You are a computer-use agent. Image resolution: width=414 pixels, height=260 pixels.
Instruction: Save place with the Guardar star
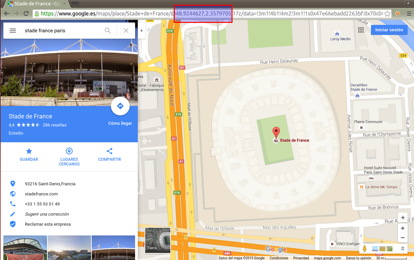[x=29, y=154]
